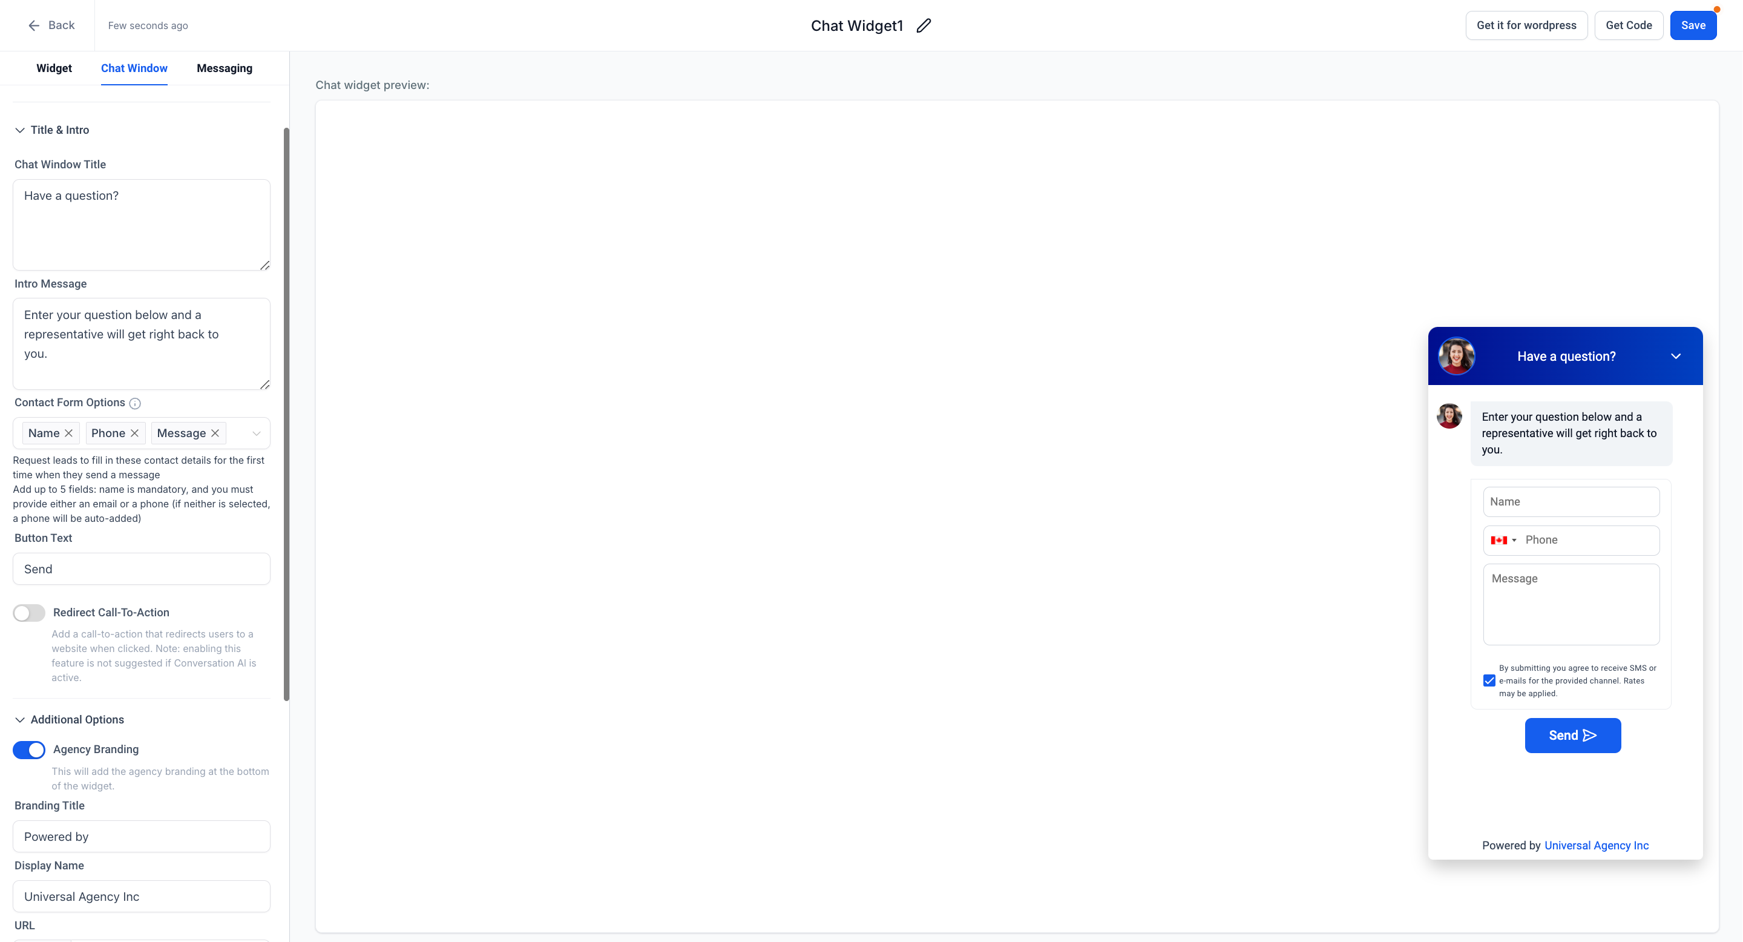Viewport: 1743px width, 942px height.
Task: Click the avatar image in chat header
Action: tap(1456, 356)
